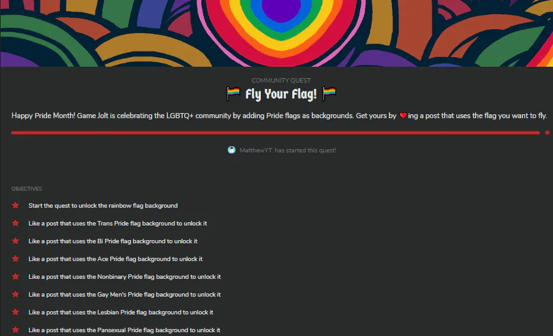Click the COMMUNITY QUEST label

coord(281,81)
